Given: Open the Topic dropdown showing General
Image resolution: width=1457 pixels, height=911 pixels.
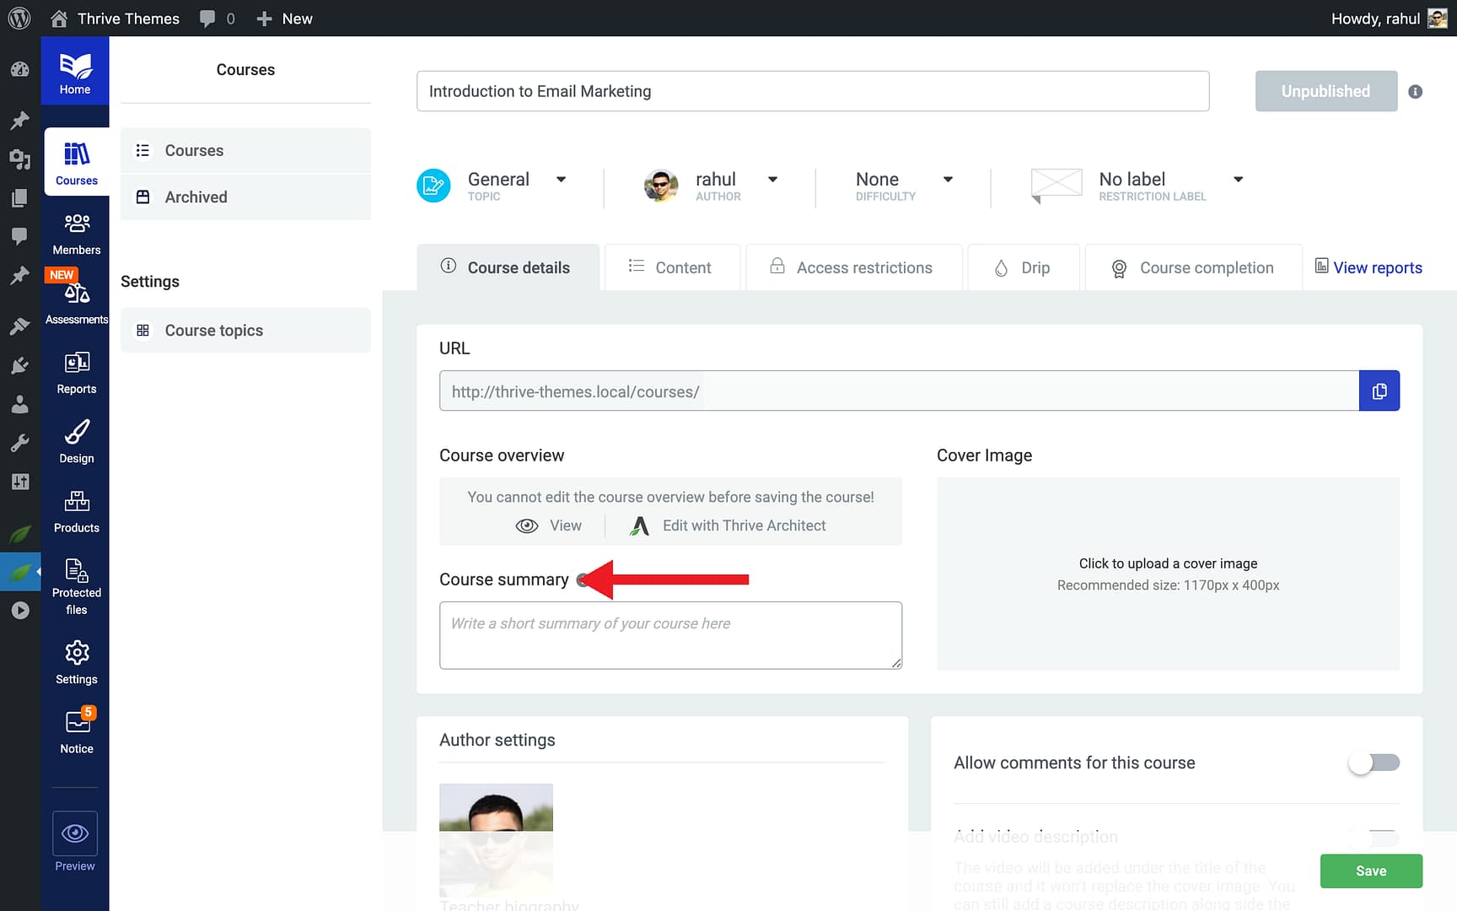Looking at the screenshot, I should [561, 179].
